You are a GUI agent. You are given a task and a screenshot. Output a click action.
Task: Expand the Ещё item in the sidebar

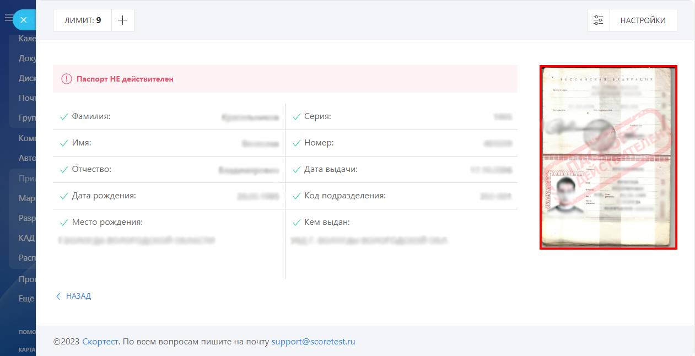click(26, 299)
